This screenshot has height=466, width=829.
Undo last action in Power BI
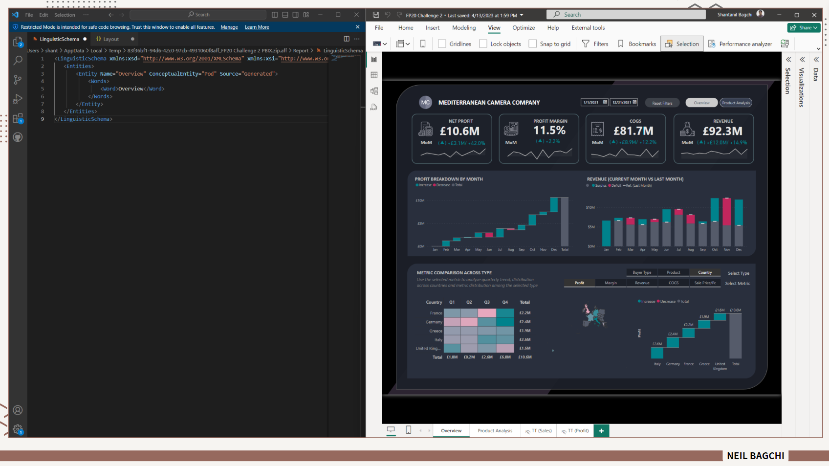388,15
